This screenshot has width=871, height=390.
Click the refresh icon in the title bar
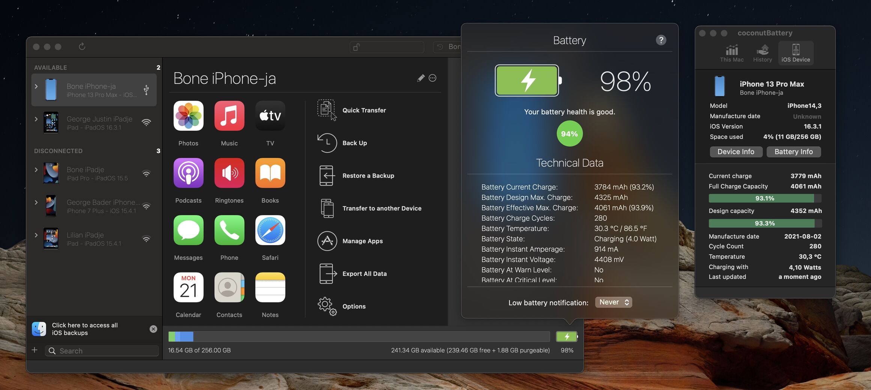pos(82,47)
